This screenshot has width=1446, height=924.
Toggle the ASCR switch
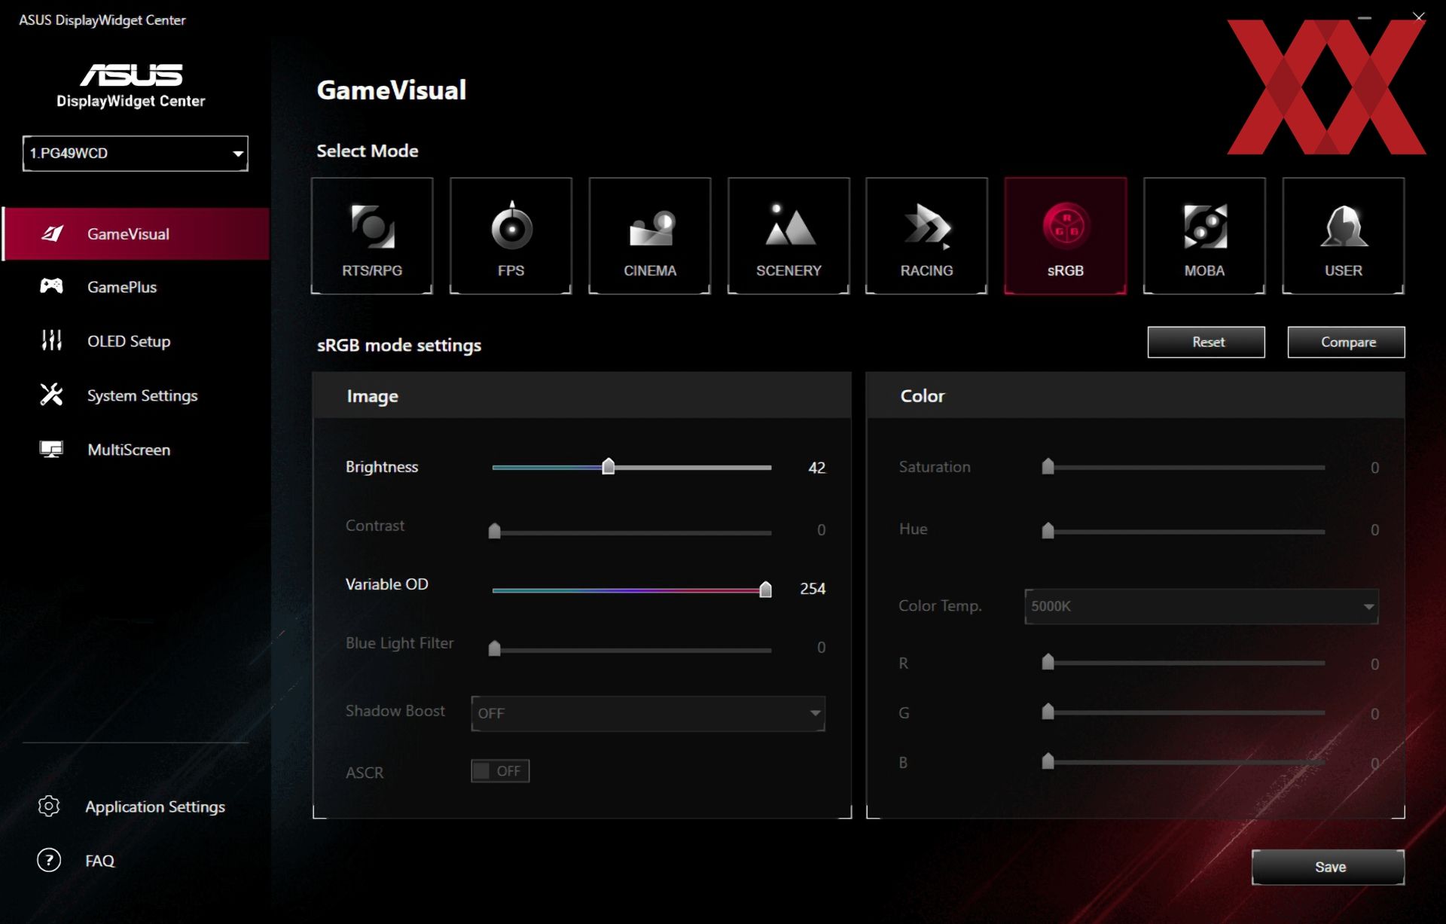(500, 770)
